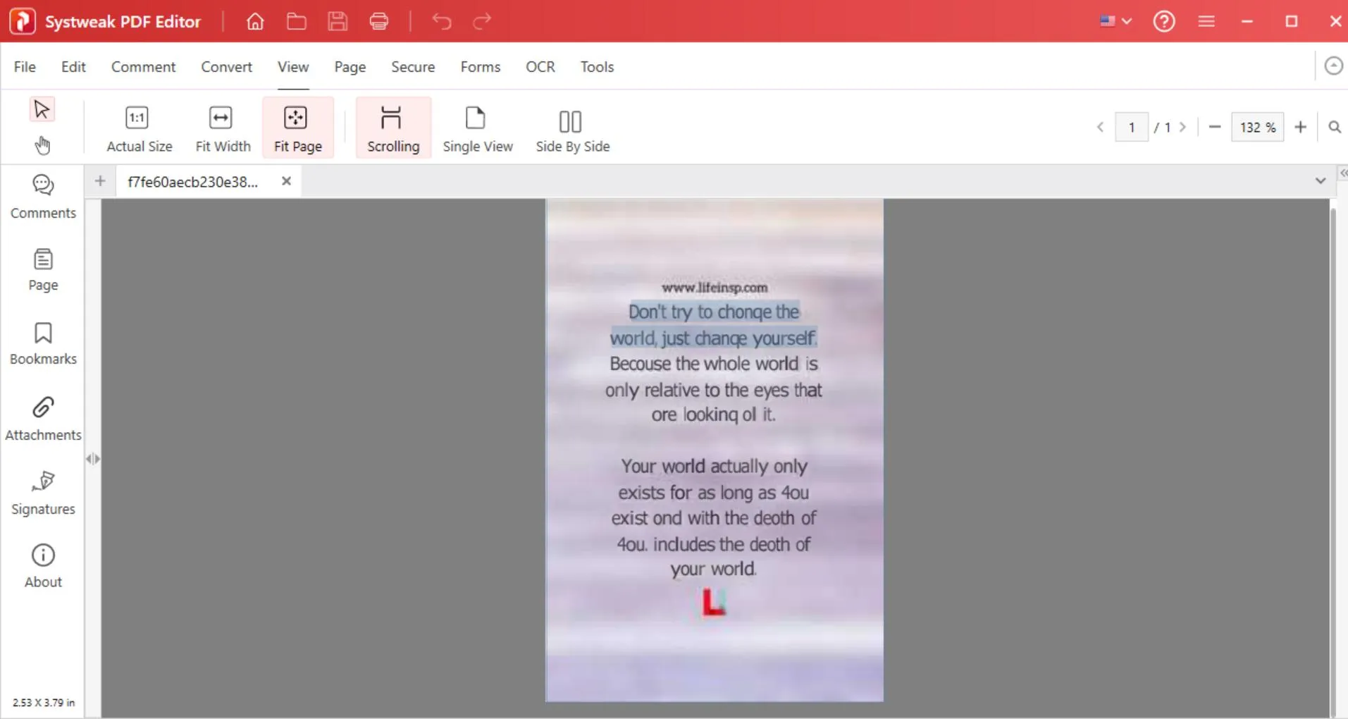Open the Attachments side panel
This screenshot has width=1348, height=719.
(x=43, y=419)
